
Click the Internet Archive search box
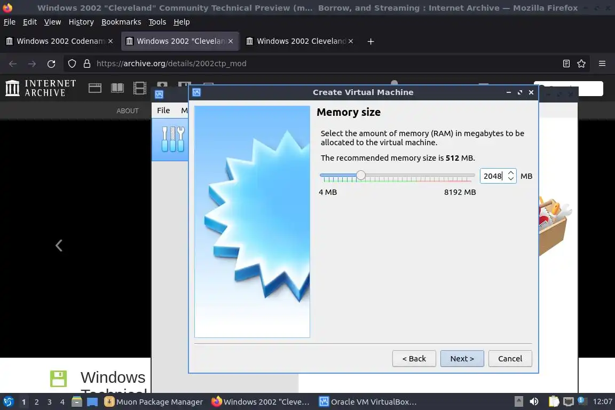point(569,88)
